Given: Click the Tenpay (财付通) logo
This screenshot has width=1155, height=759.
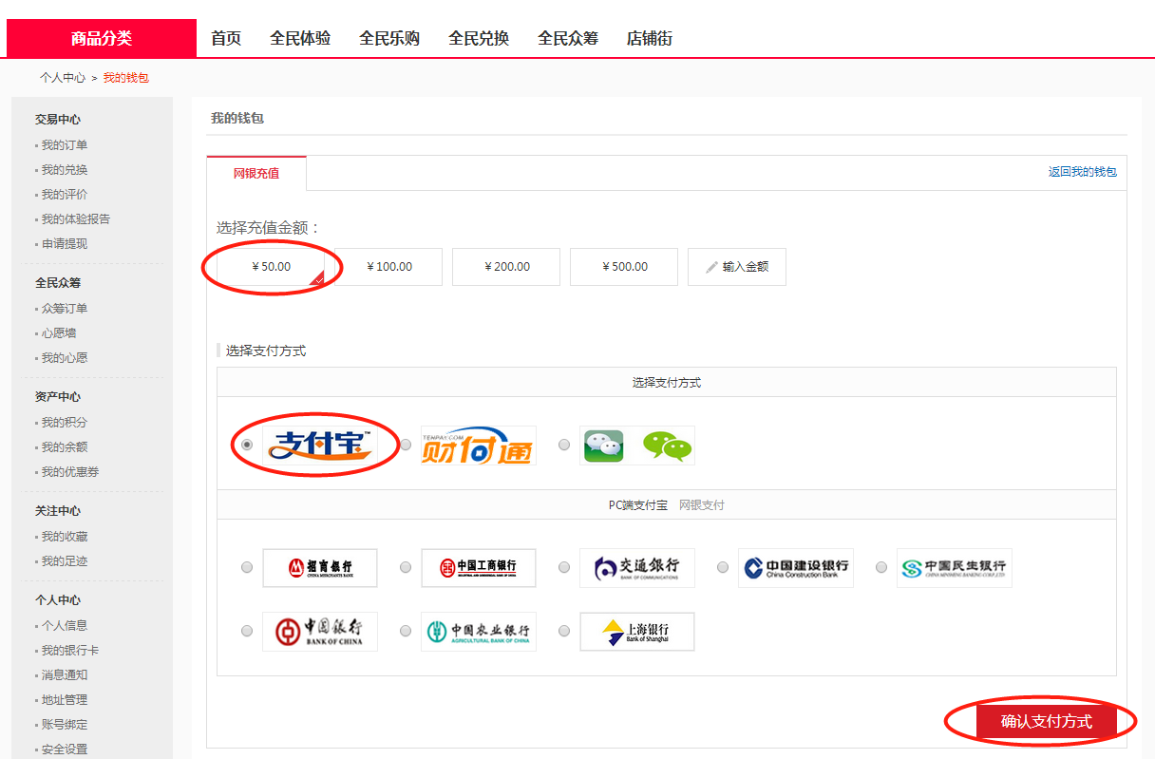Looking at the screenshot, I should click(x=478, y=446).
